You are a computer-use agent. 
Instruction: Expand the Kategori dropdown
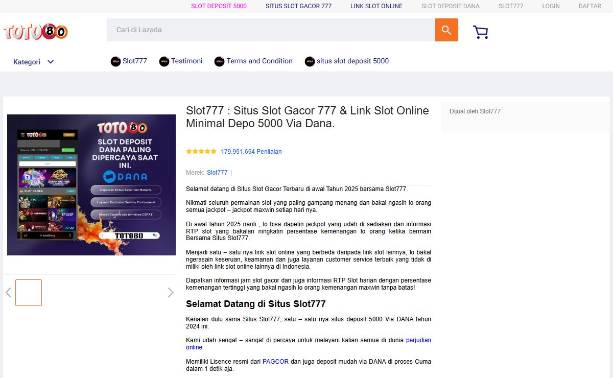pos(34,62)
